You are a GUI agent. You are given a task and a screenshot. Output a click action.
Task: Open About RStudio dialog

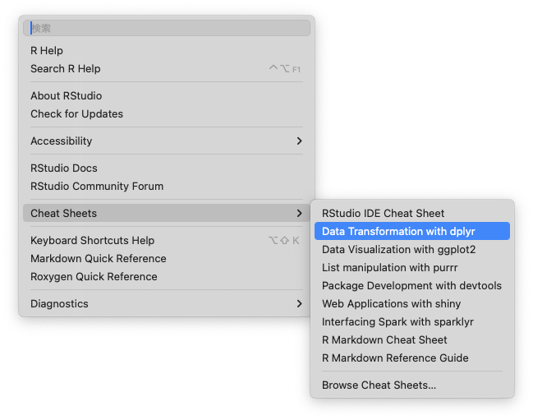click(x=67, y=96)
